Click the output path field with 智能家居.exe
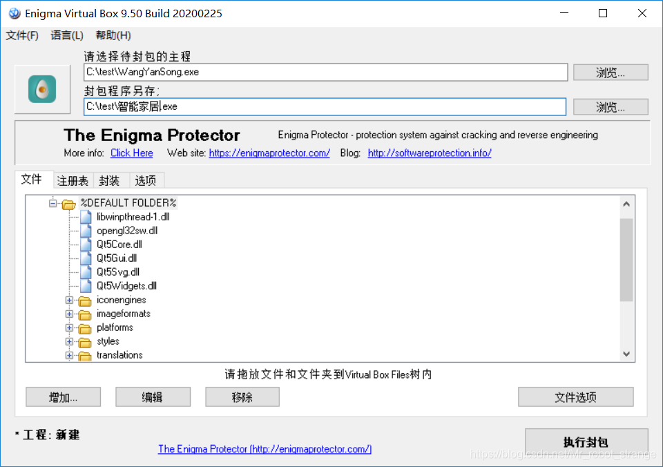This screenshot has height=467, width=663. point(325,106)
